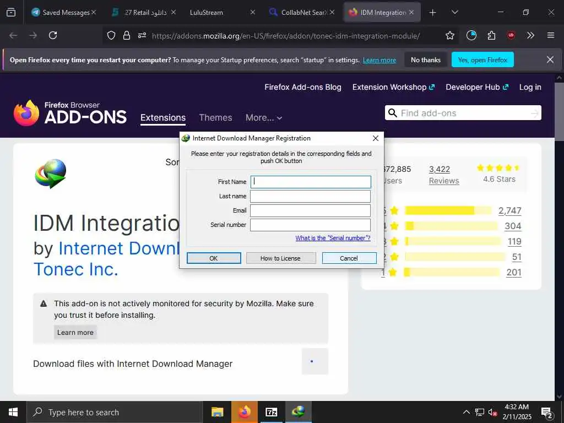Click the network tray icon
Screen dimensions: 564x423
point(480,412)
